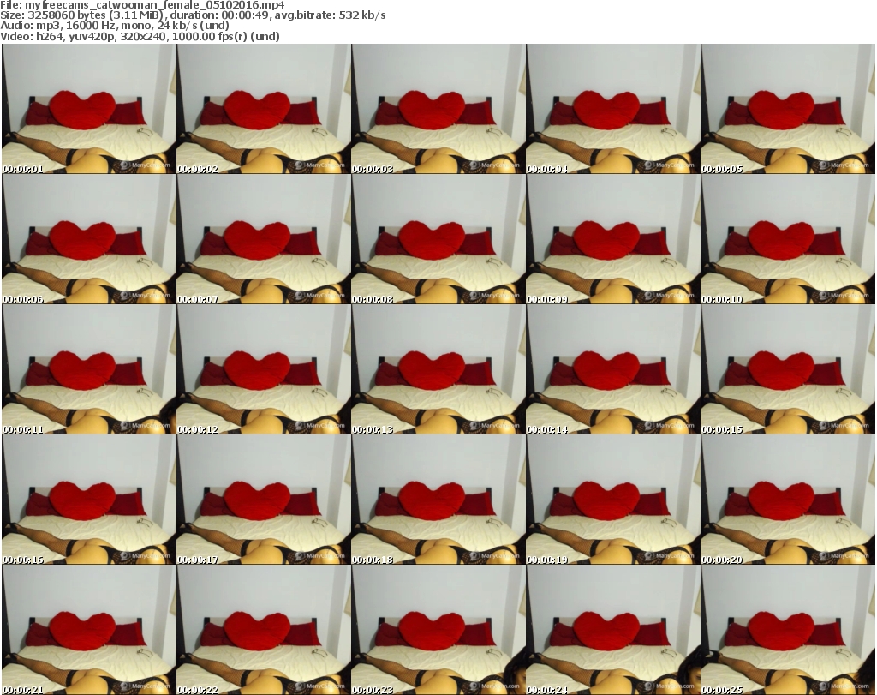Open the thumbnail stamped 00:00:21
Screen dimensions: 877x695
pyautogui.click(x=89, y=630)
